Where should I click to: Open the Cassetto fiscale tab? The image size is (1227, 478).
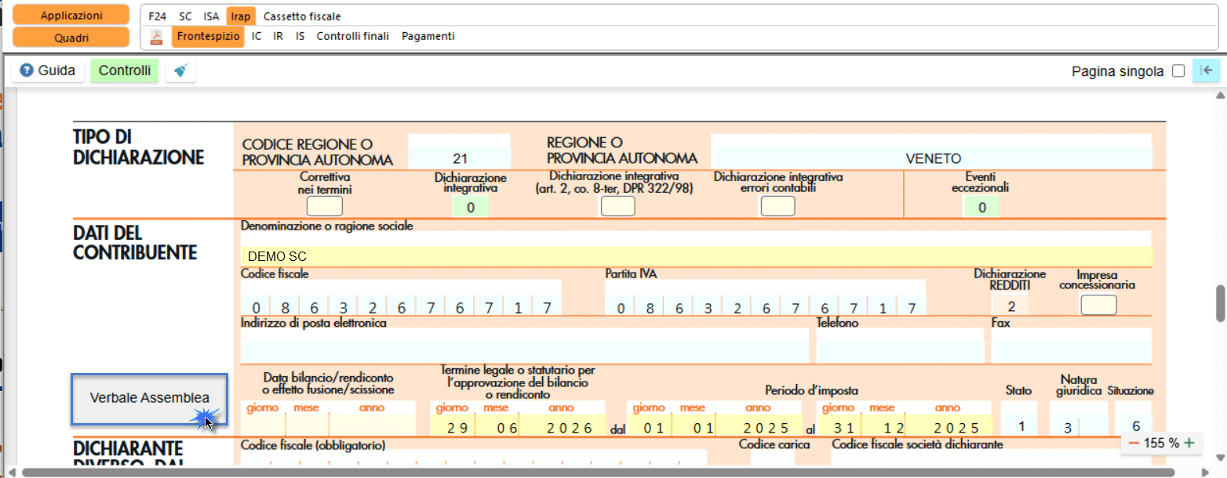pyautogui.click(x=302, y=16)
